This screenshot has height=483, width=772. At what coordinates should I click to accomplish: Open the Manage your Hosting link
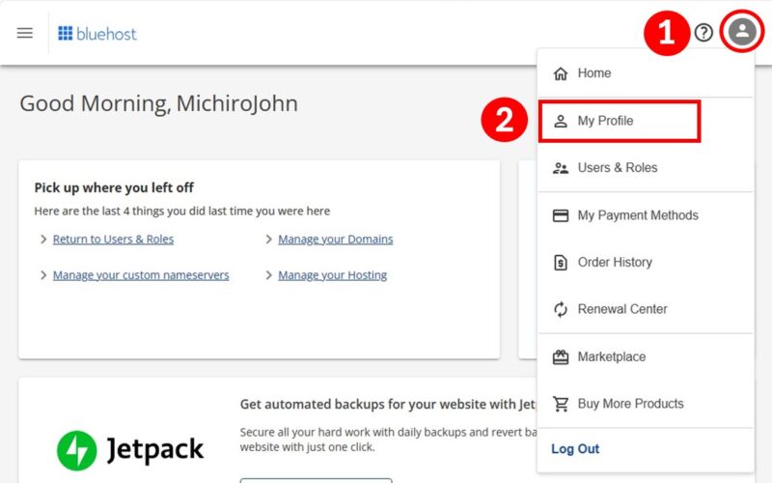click(332, 275)
